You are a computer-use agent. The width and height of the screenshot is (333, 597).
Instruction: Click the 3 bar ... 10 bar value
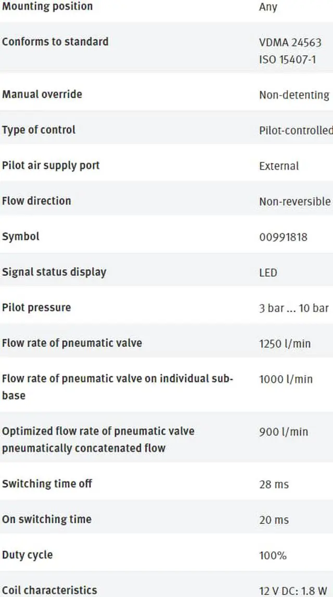(294, 308)
